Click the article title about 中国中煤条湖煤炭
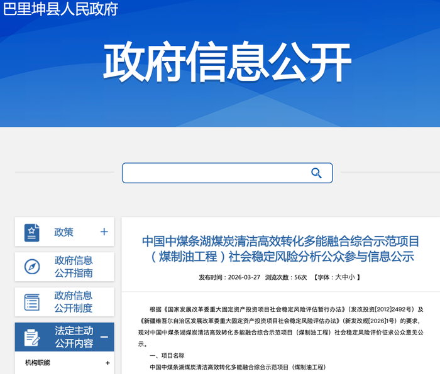 [x=280, y=248]
